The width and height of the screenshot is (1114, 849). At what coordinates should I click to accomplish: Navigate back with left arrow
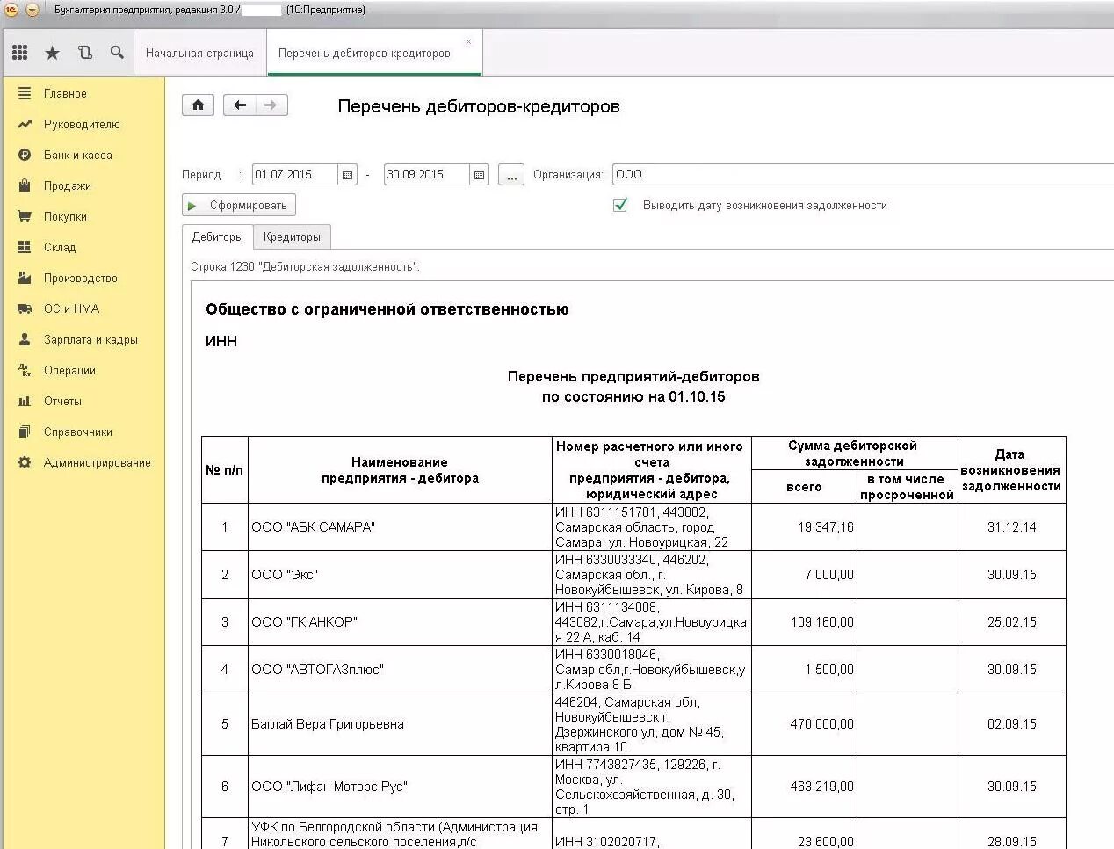point(239,105)
